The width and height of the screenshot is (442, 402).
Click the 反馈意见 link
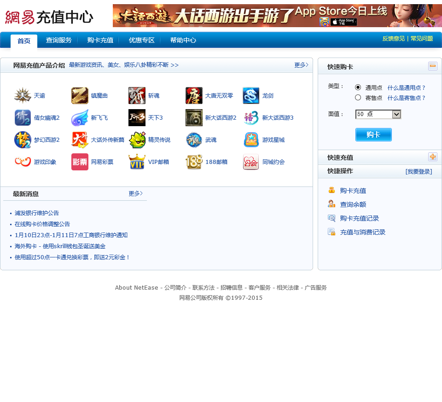(394, 39)
